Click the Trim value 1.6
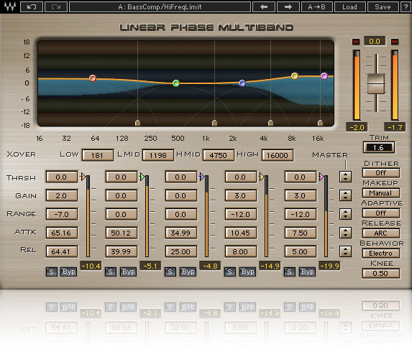The image size is (412, 357). [x=379, y=148]
